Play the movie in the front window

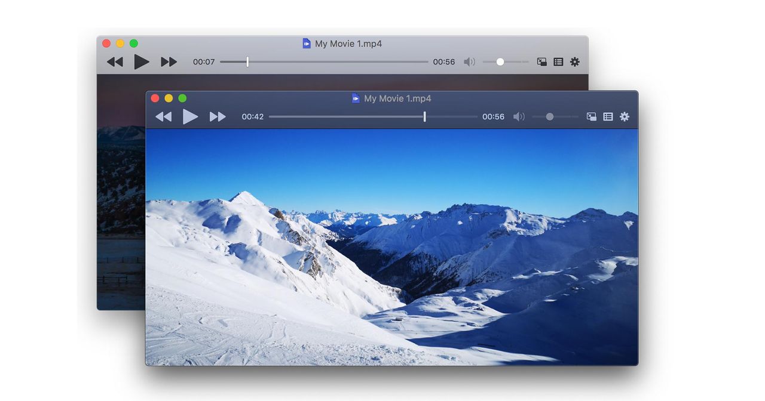pyautogui.click(x=191, y=117)
